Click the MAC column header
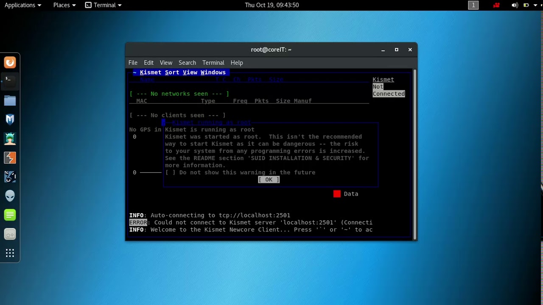 tap(142, 101)
